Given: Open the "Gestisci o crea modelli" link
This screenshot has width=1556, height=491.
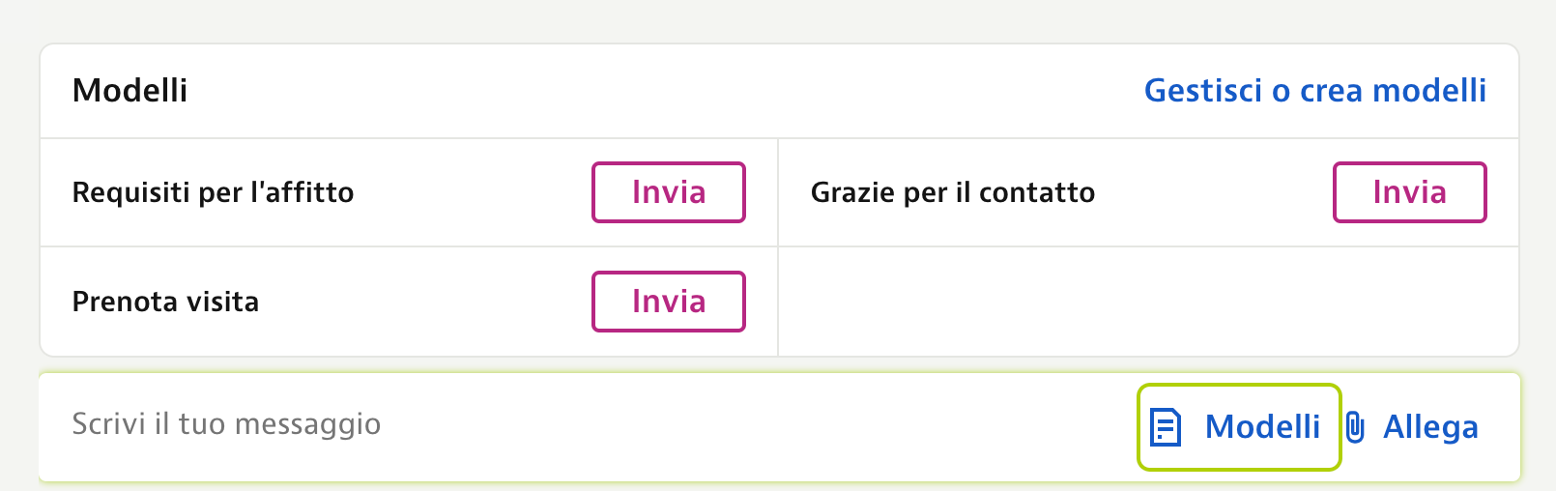Looking at the screenshot, I should pos(1315,90).
